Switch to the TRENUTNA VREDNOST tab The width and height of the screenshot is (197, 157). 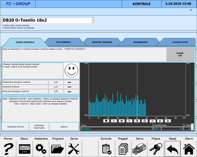click(101, 42)
